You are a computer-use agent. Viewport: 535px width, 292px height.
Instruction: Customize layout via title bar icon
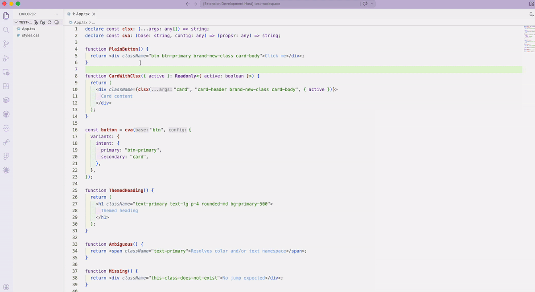click(531, 4)
